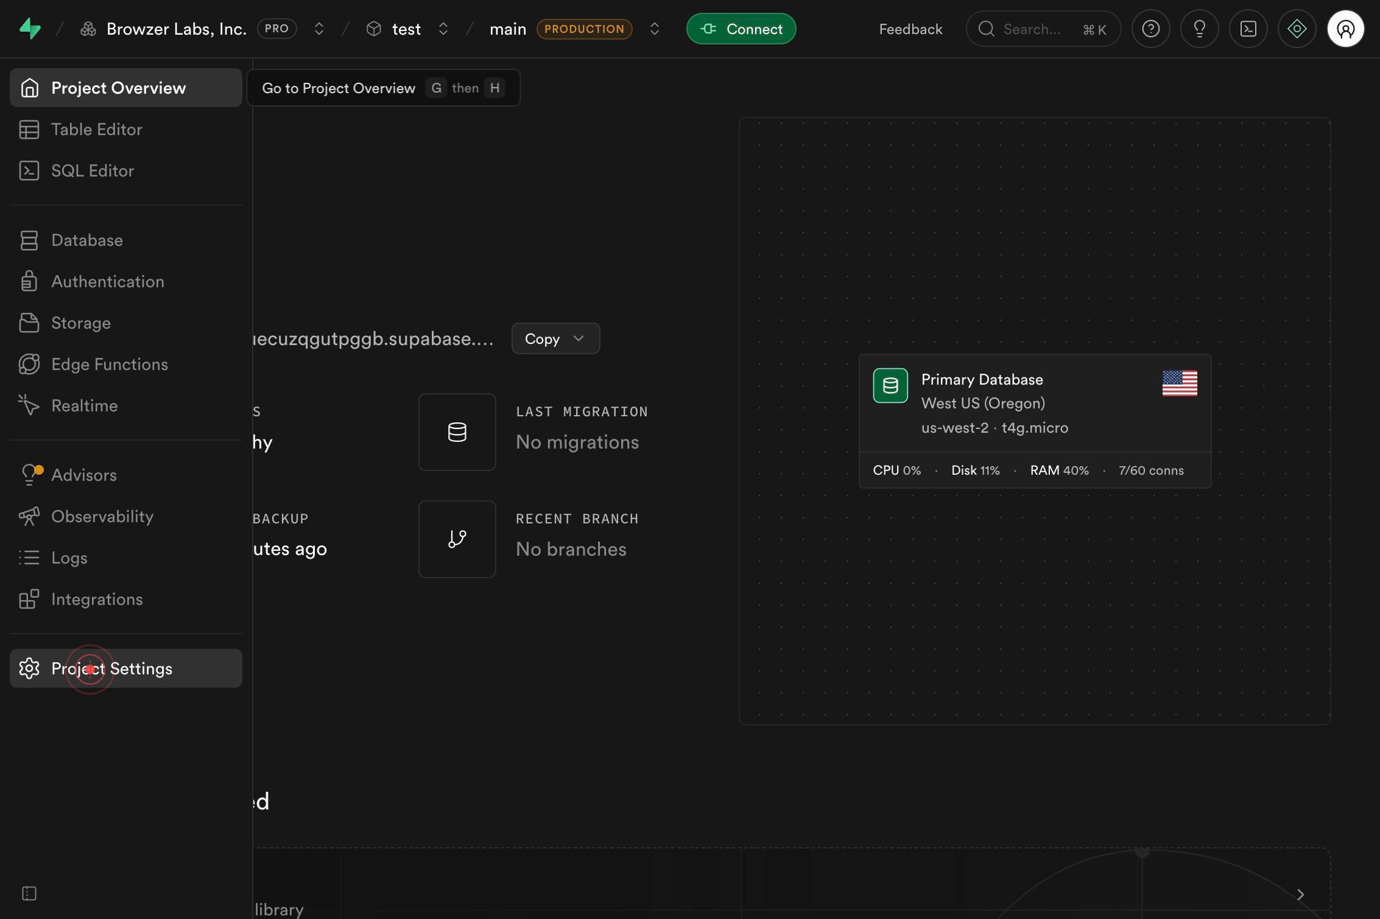
Task: Click the Recent Branch git icon tile
Action: pyautogui.click(x=457, y=539)
